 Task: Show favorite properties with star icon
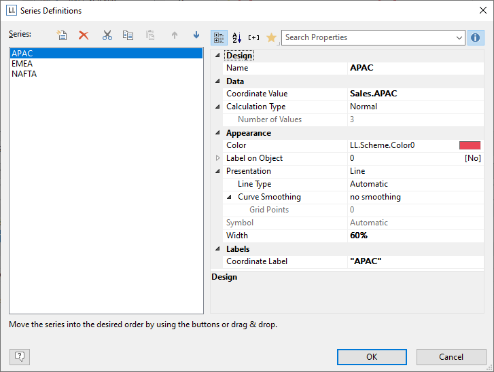coord(271,38)
